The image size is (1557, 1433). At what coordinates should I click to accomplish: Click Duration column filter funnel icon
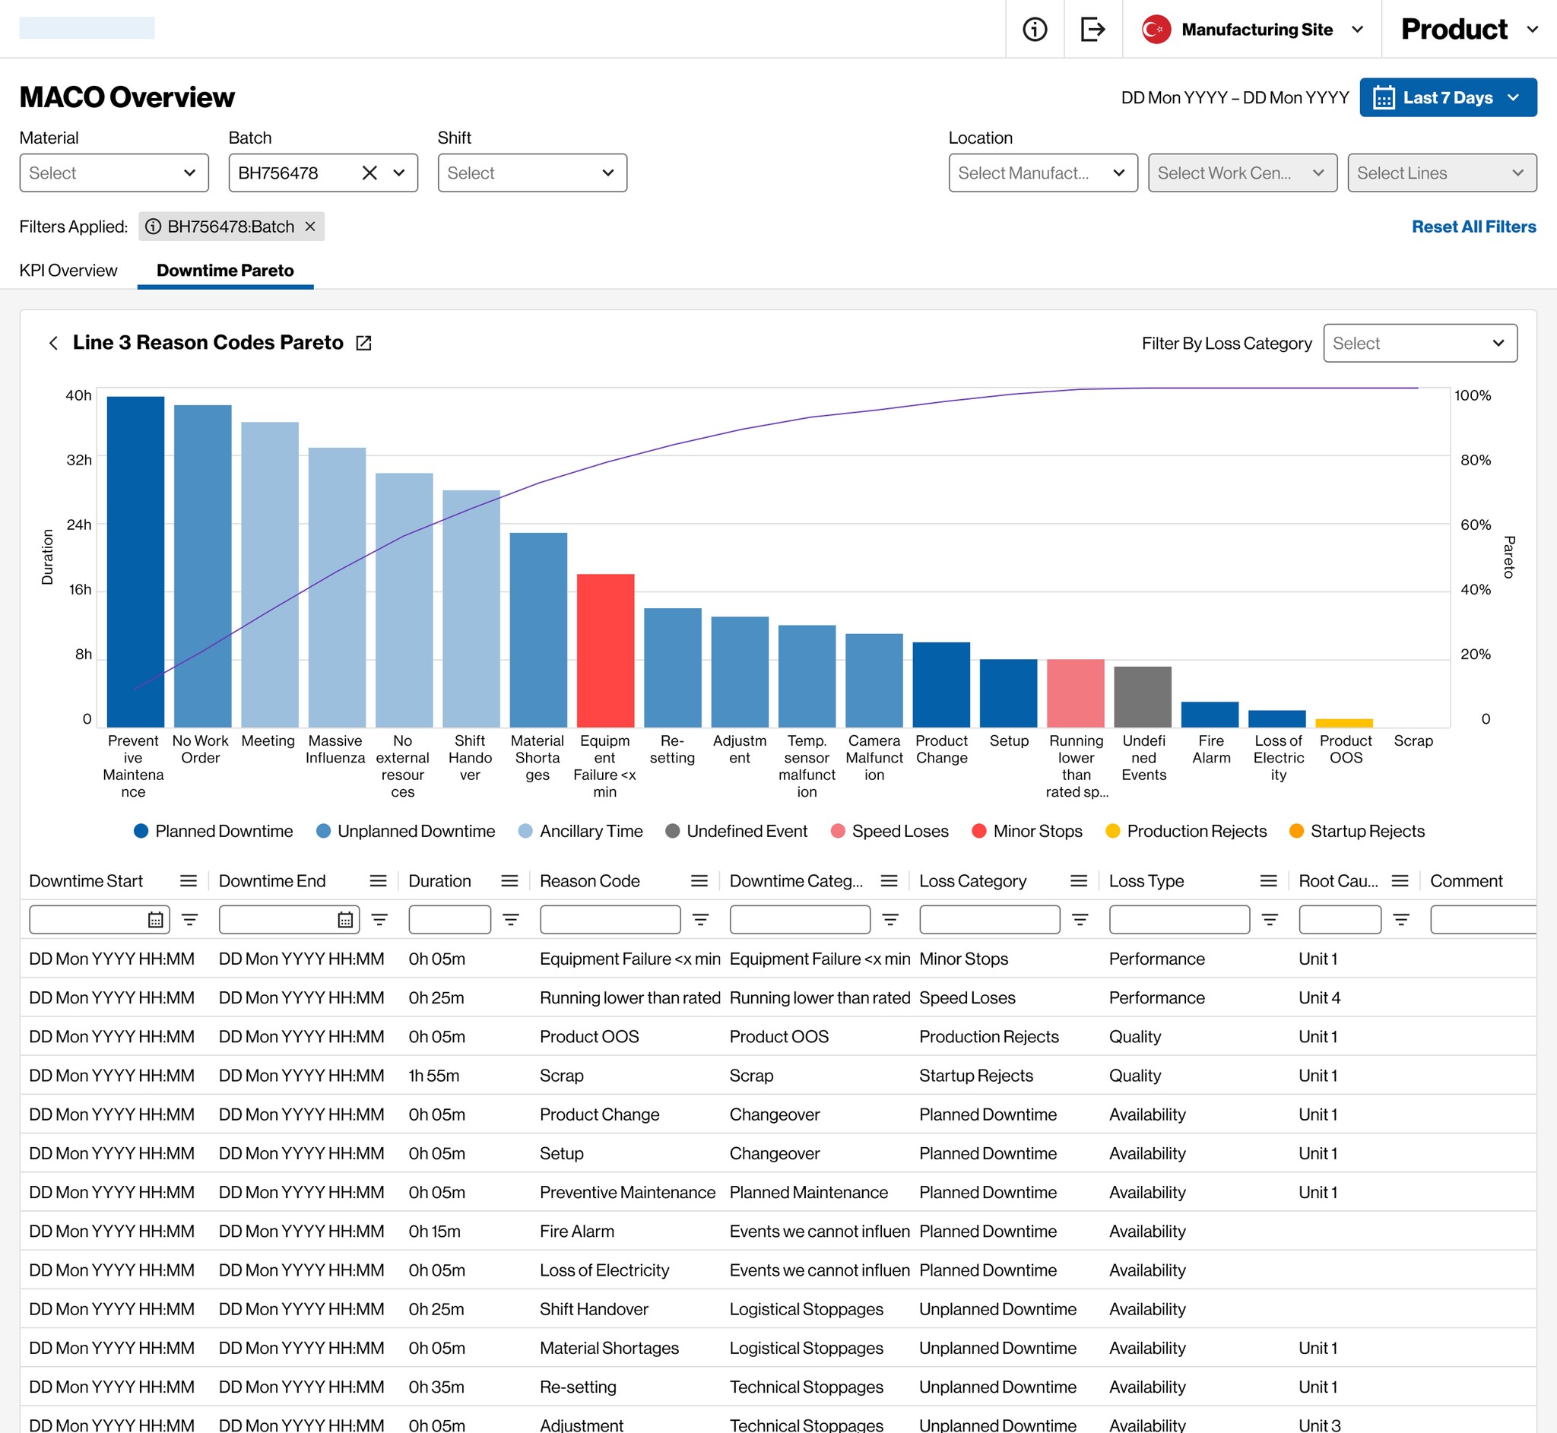pyautogui.click(x=510, y=920)
